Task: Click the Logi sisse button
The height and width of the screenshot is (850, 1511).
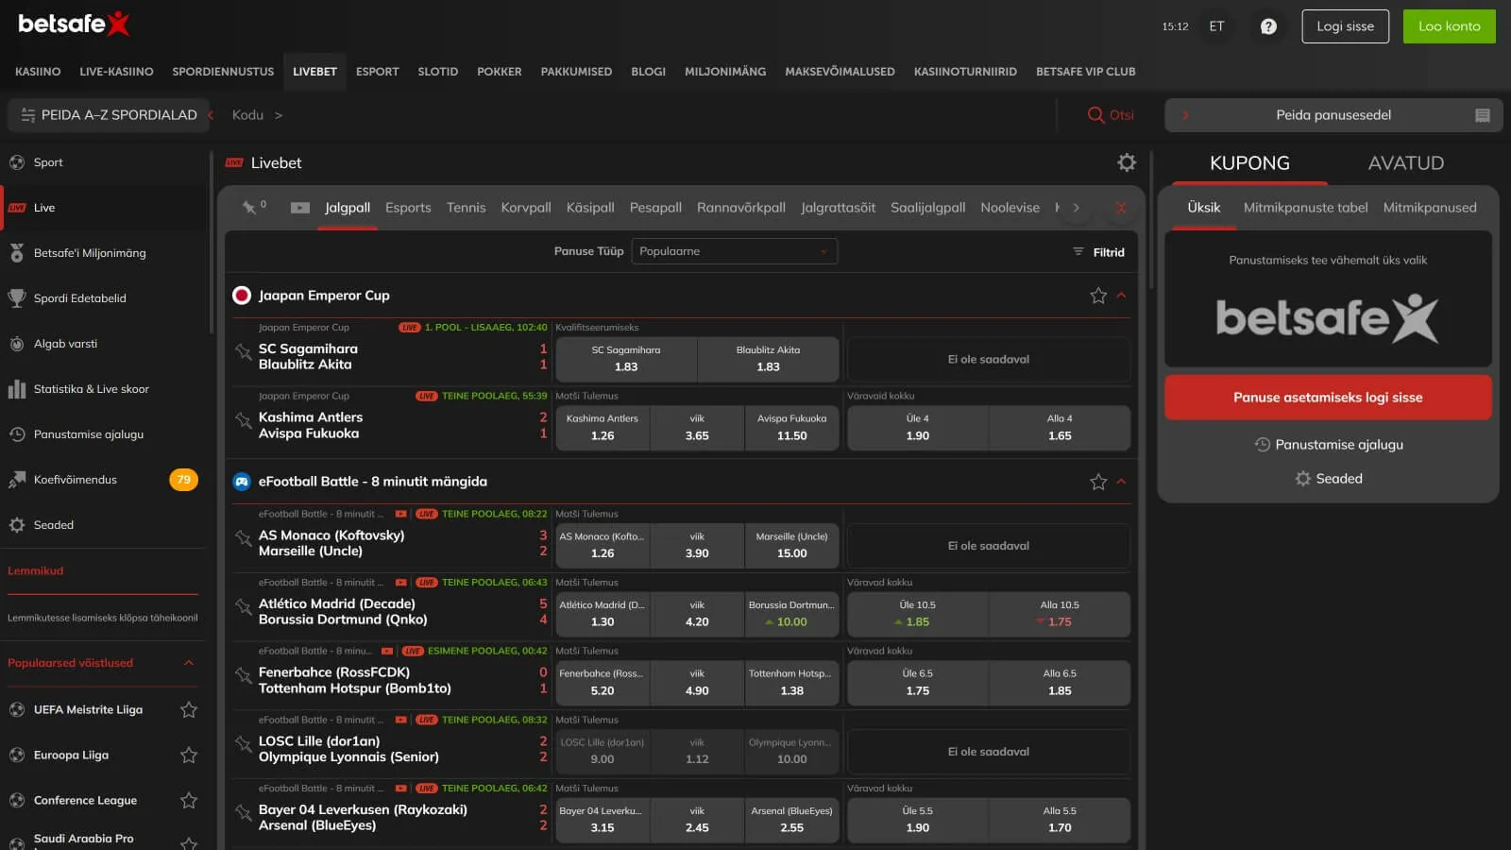Action: (1345, 26)
